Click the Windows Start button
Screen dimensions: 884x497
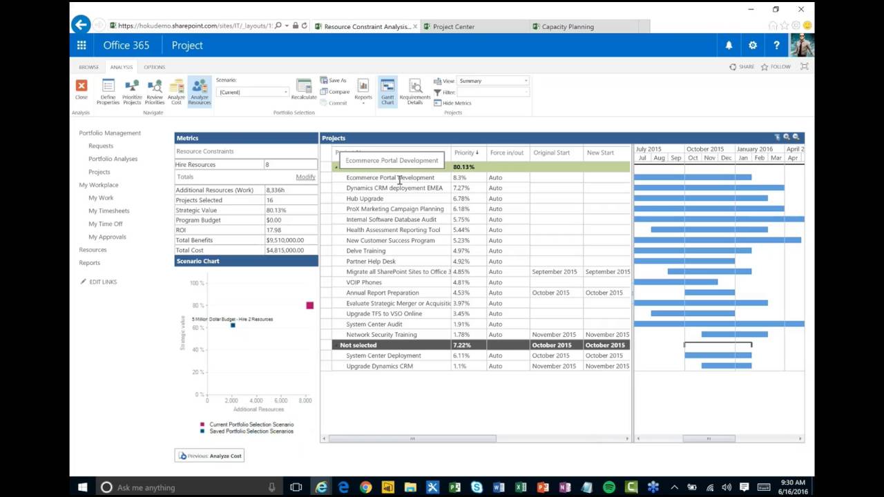(x=82, y=487)
